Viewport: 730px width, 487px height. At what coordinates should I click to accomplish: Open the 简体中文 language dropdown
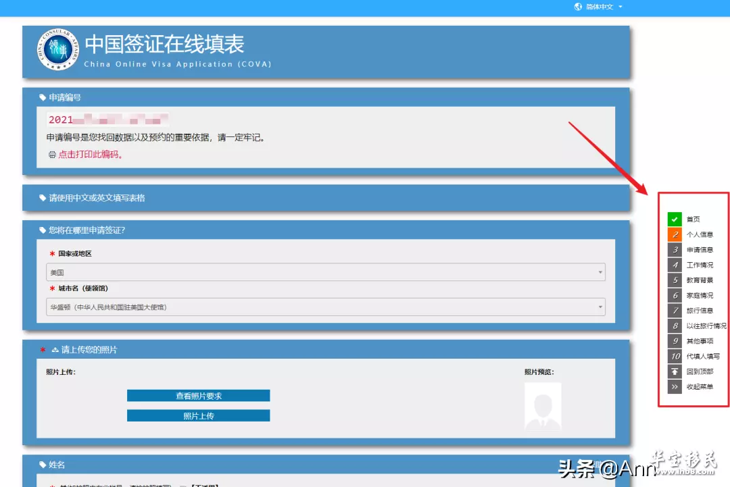coord(604,7)
